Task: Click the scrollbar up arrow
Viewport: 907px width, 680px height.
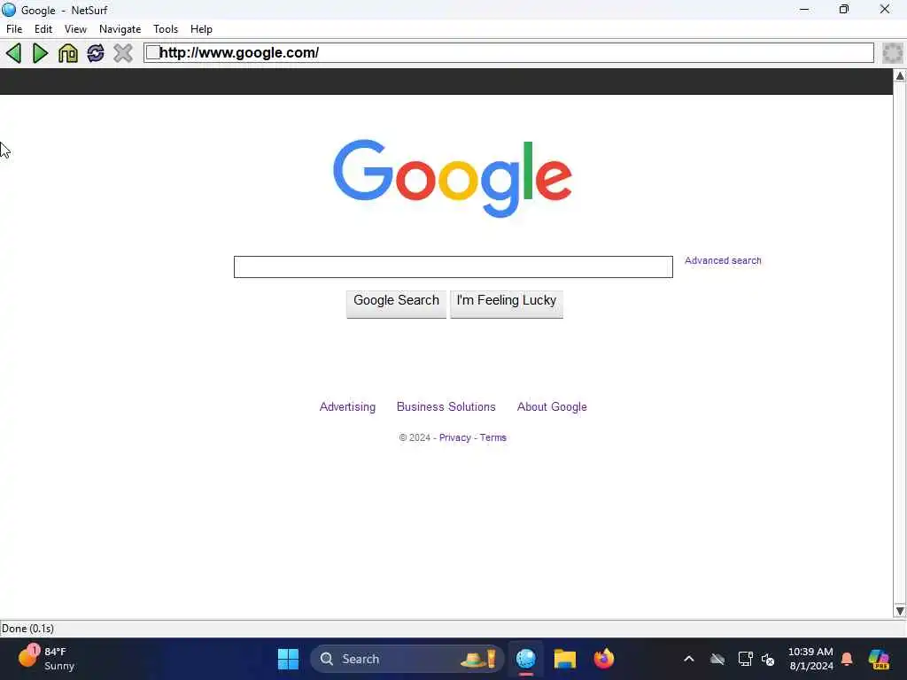Action: (x=900, y=75)
